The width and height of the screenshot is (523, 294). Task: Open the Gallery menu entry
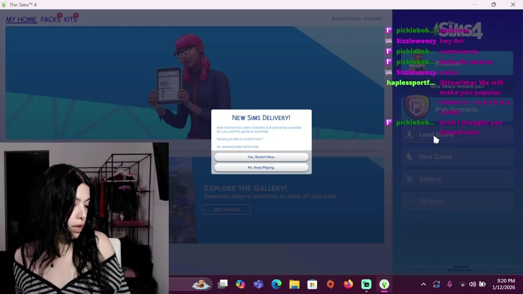coord(457,179)
